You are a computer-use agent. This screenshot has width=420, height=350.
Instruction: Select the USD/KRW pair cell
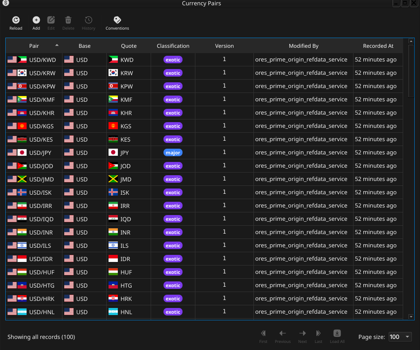(x=34, y=73)
